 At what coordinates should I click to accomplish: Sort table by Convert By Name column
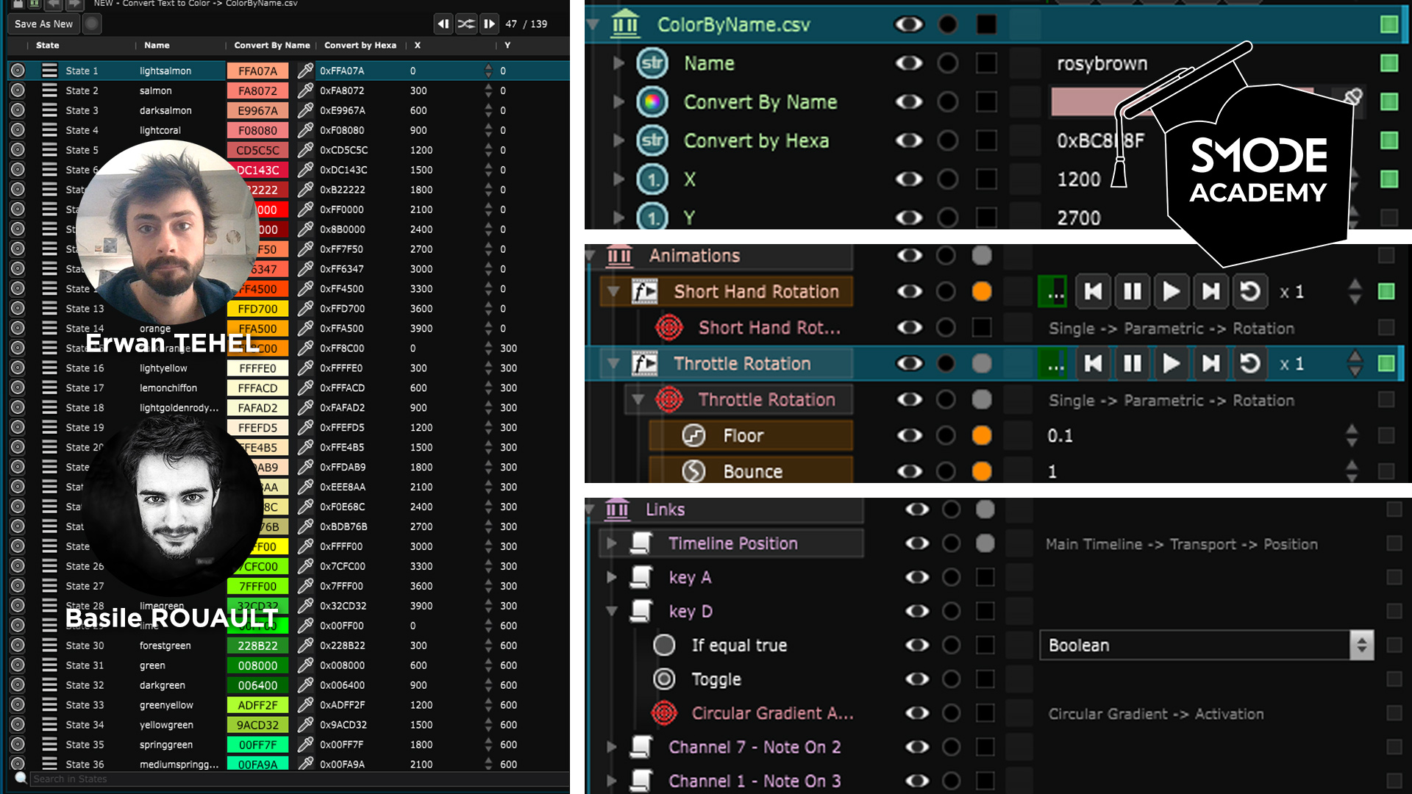(271, 45)
